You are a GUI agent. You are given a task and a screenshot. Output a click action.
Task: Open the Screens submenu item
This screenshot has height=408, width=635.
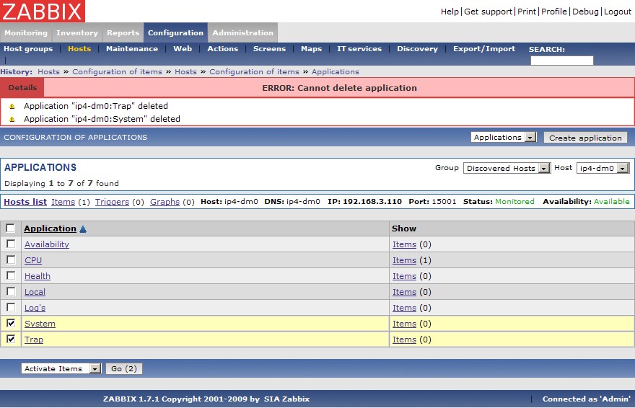tap(269, 48)
